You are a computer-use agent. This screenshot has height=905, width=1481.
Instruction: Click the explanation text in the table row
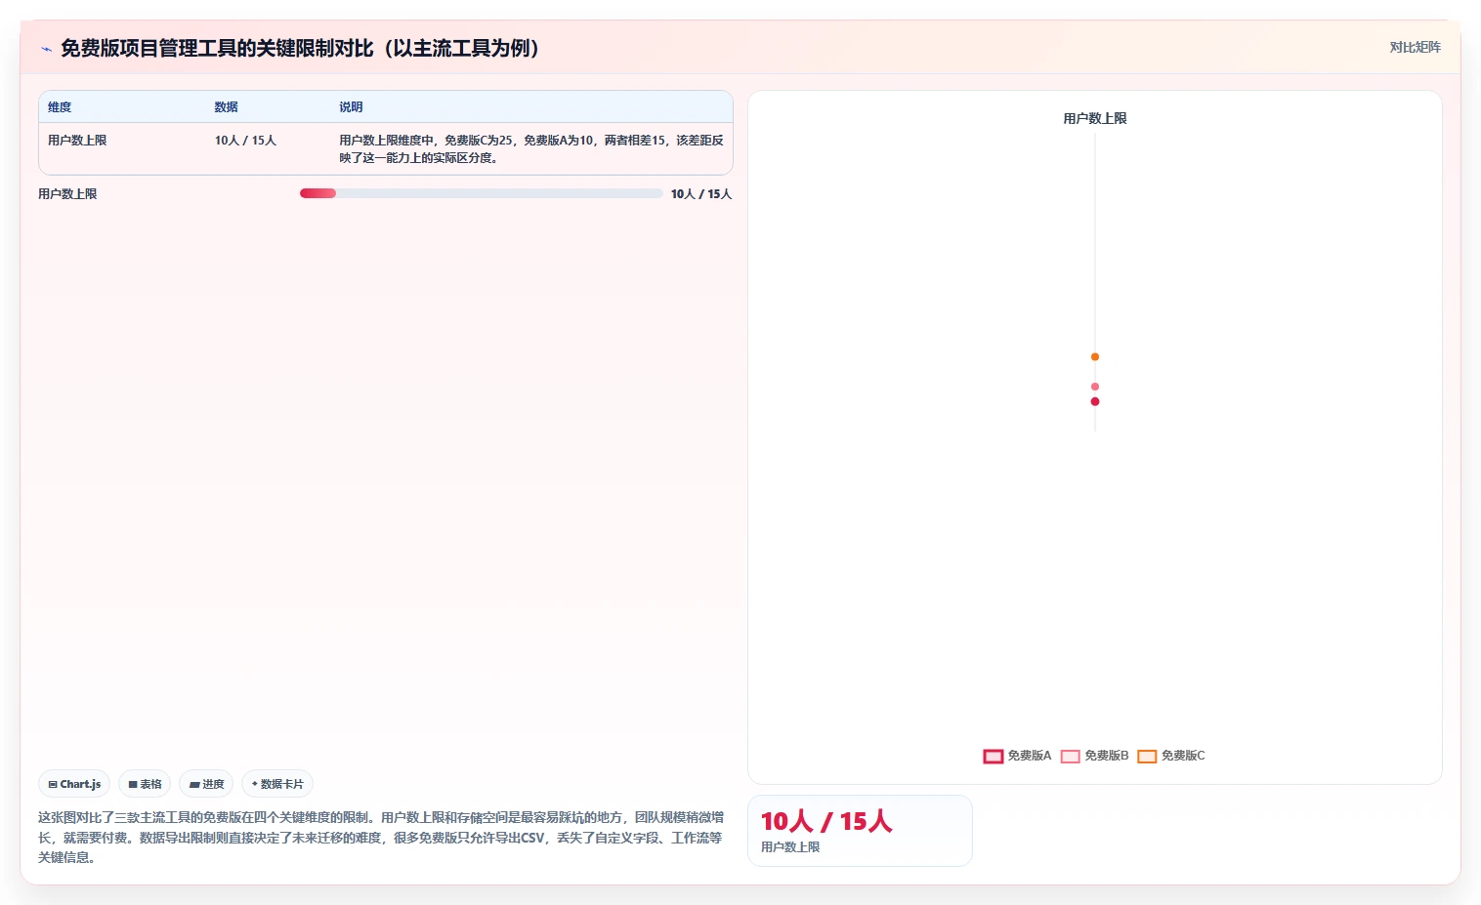point(531,149)
